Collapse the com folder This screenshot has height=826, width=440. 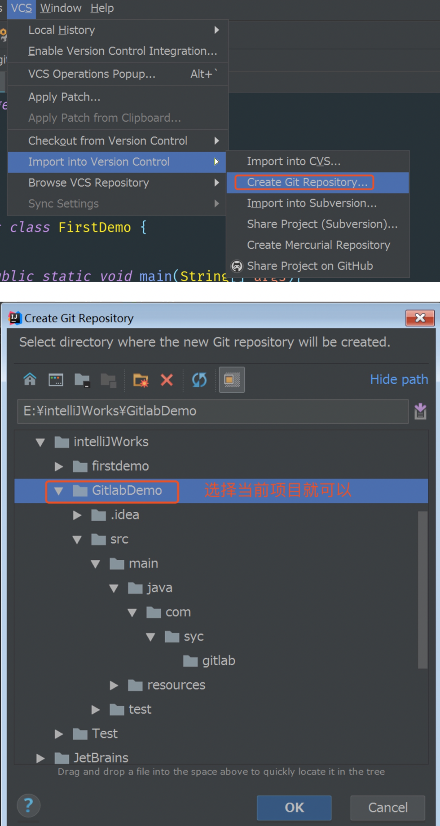point(132,612)
